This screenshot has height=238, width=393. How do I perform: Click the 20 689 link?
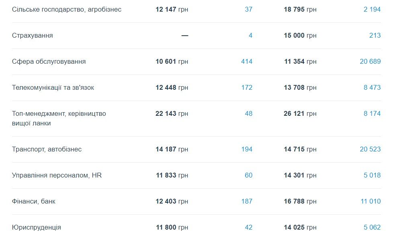[x=370, y=61]
